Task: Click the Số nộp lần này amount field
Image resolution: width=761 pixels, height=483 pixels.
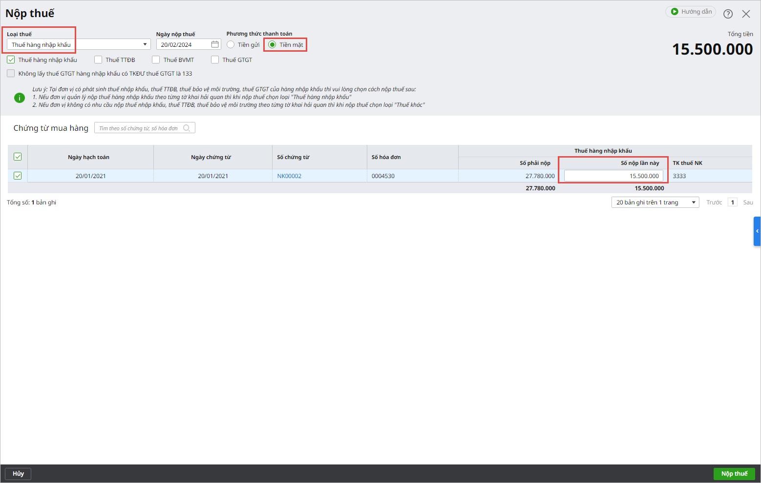Action: [x=613, y=176]
